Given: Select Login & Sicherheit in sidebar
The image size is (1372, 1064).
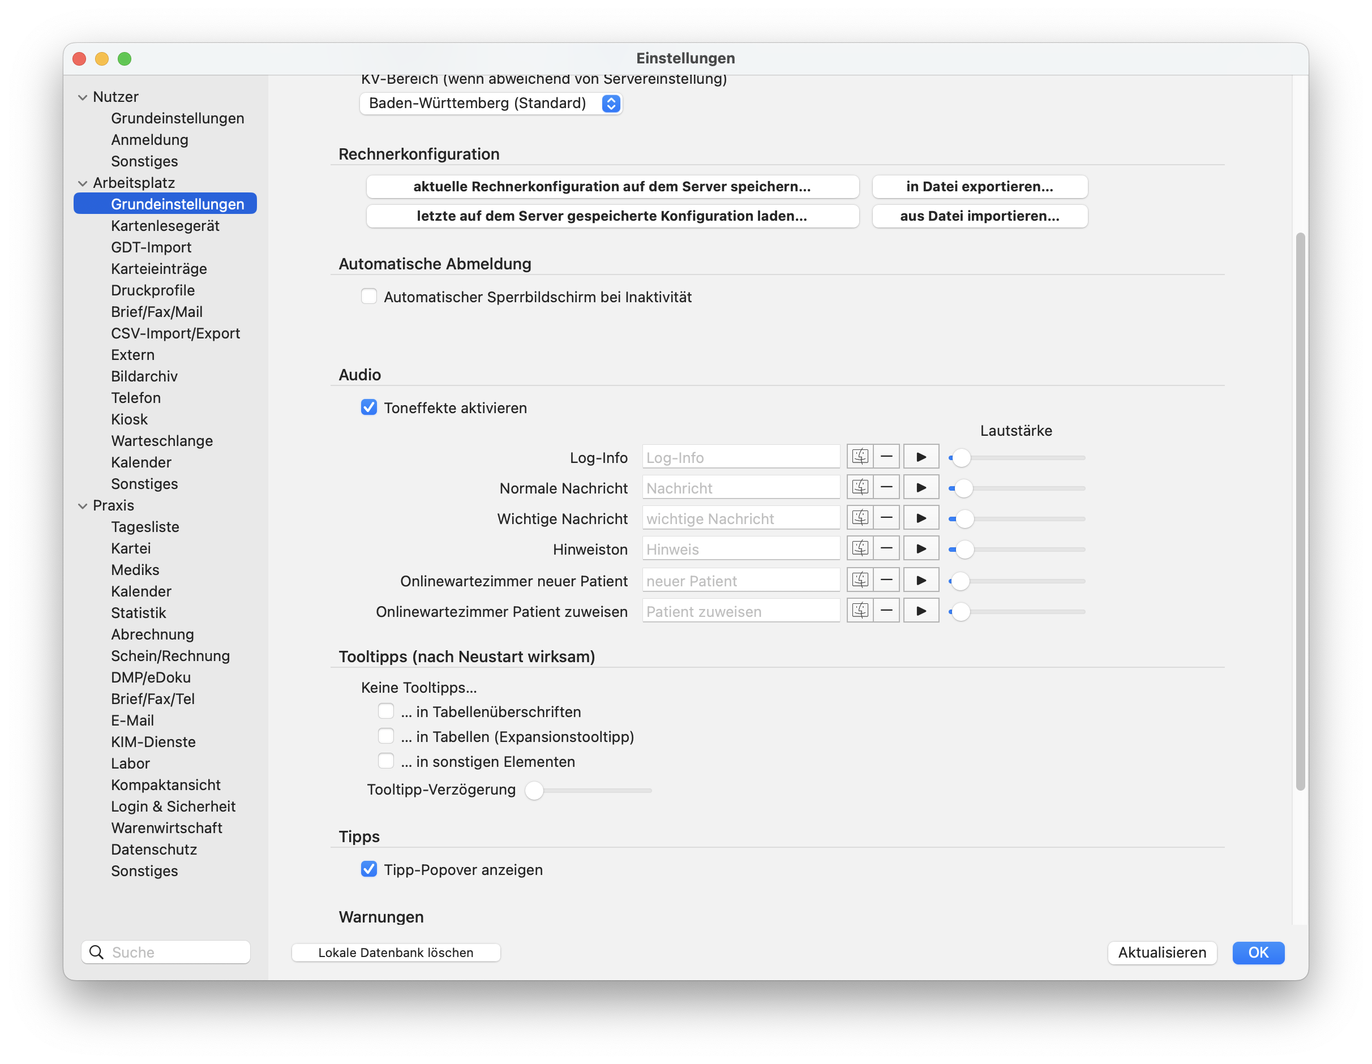Looking at the screenshot, I should 173,806.
